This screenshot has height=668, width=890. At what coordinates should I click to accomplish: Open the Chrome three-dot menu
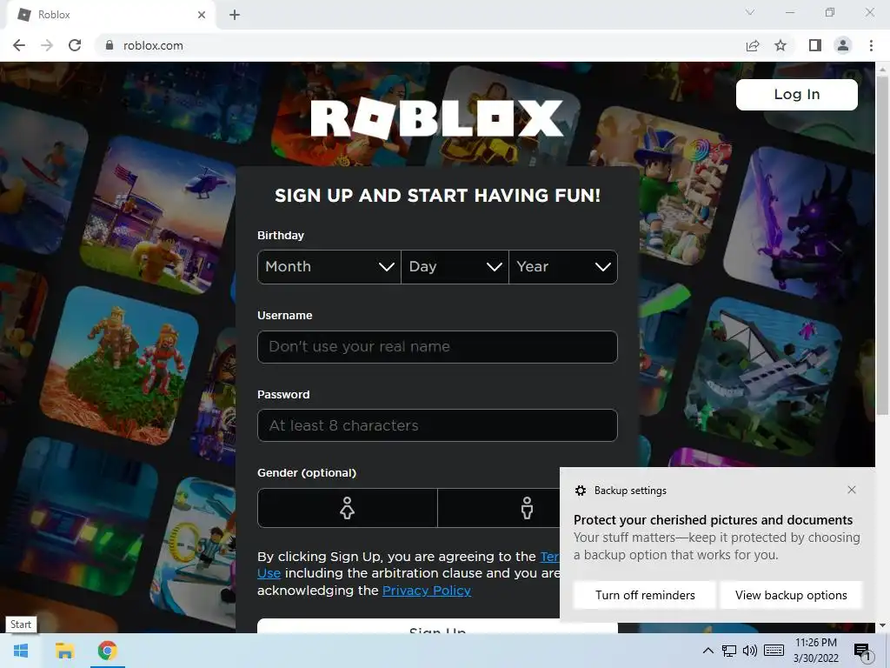click(x=871, y=45)
